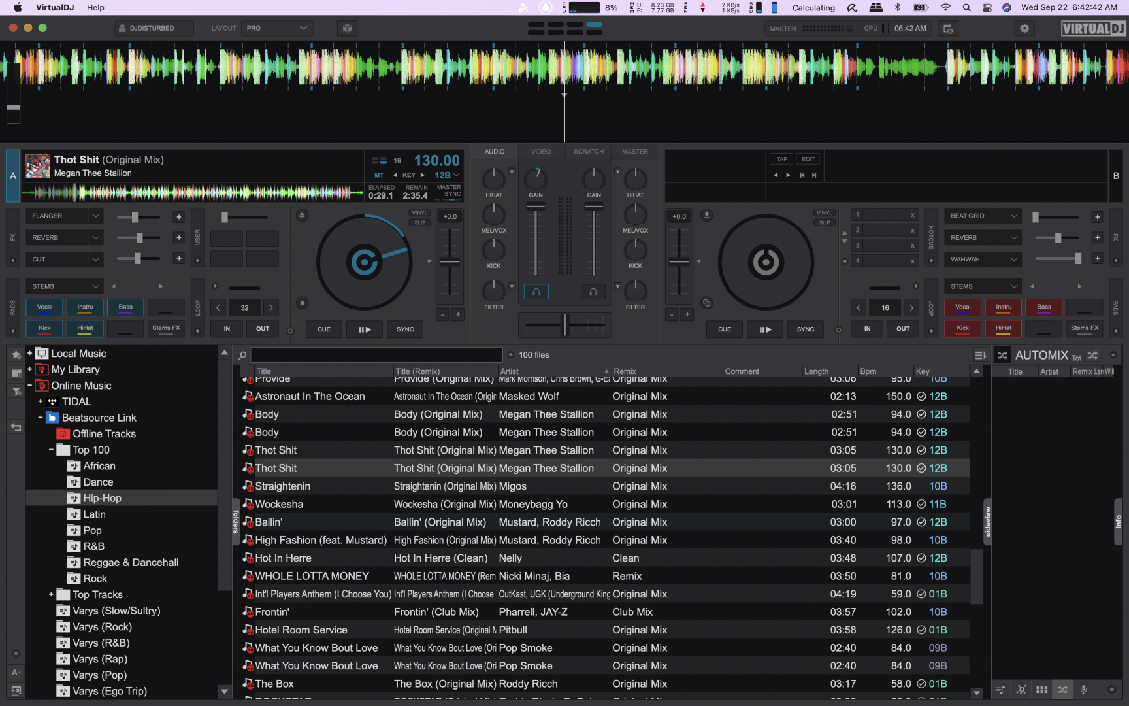Click deck A CUE button

(324, 329)
